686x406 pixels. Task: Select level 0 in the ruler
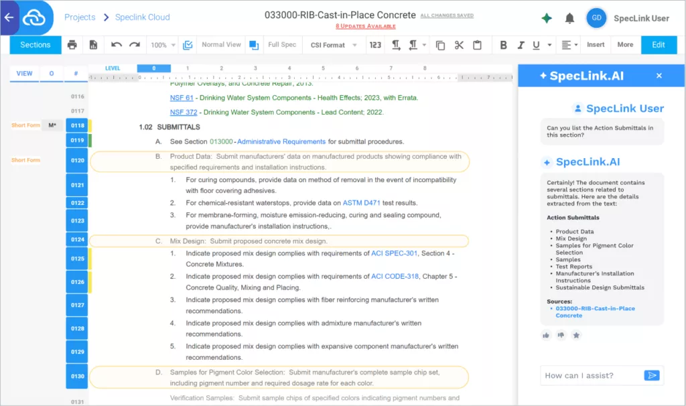pos(153,68)
